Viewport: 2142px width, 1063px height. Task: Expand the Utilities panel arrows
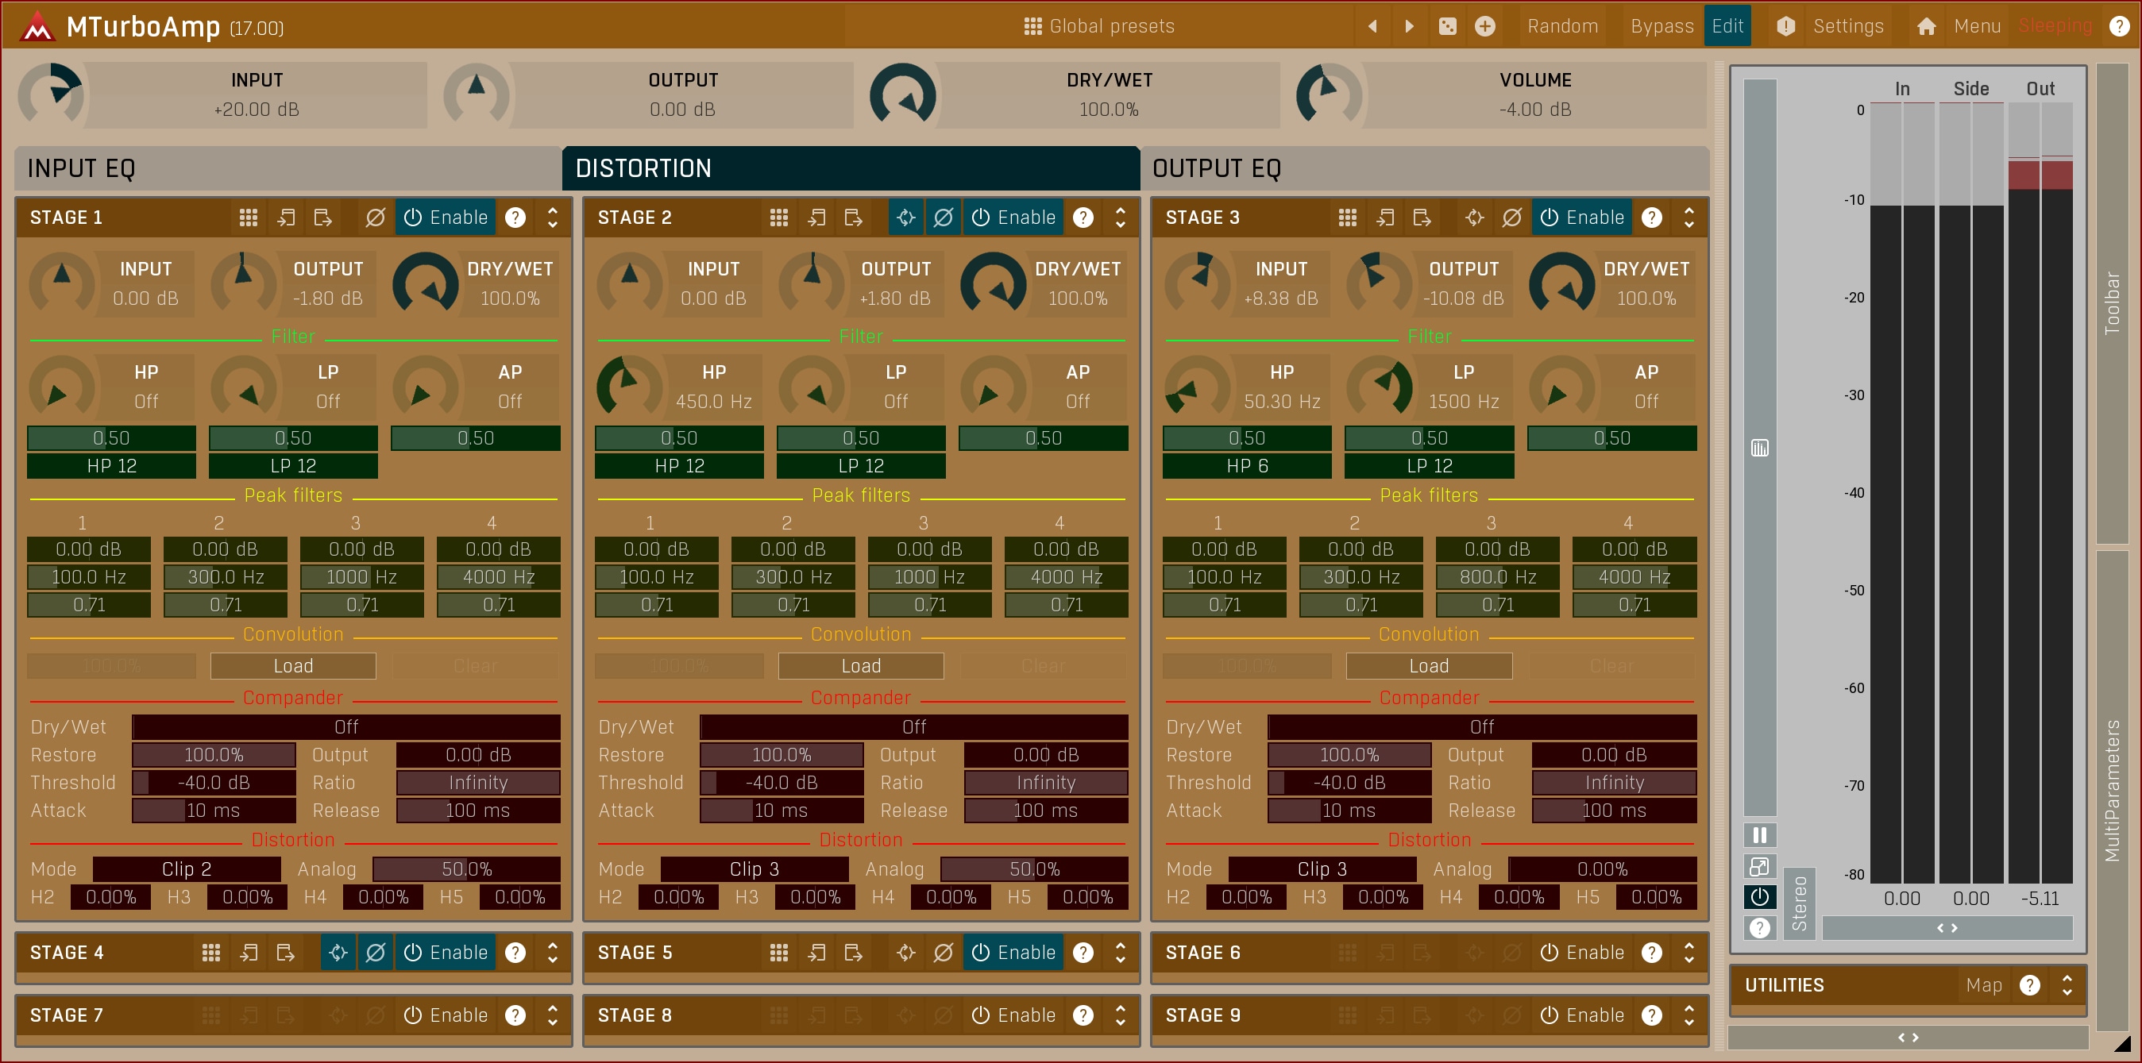(2067, 985)
